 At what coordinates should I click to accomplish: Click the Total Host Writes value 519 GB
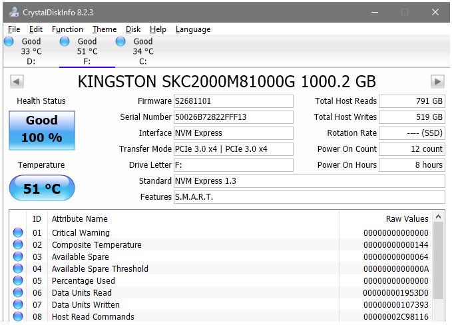click(x=412, y=117)
